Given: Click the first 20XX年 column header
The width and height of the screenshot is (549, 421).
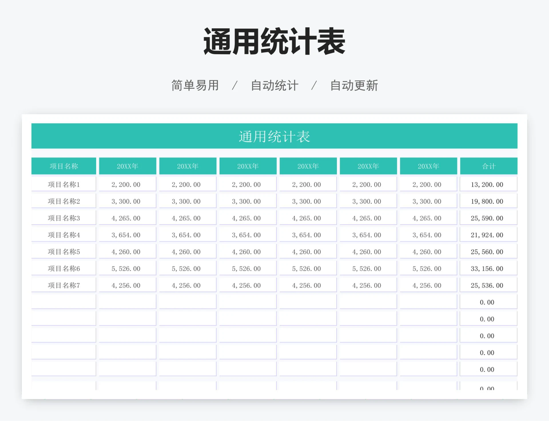Looking at the screenshot, I should (127, 166).
